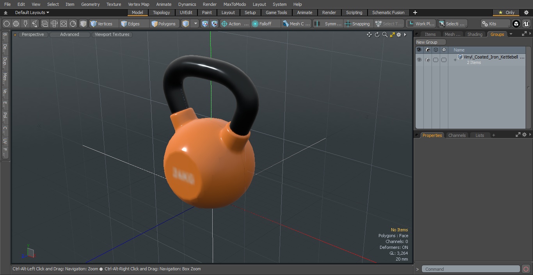
Task: Click the viewport zoom magnifier icon
Action: [385, 35]
